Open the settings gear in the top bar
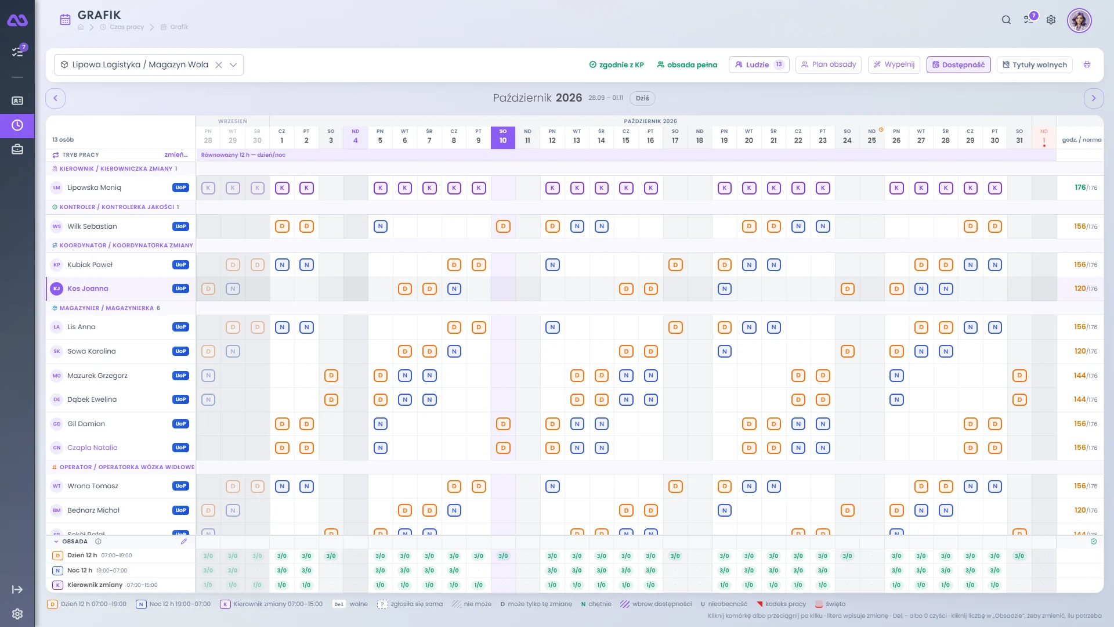Viewport: 1114px width, 627px height. pos(1051,20)
